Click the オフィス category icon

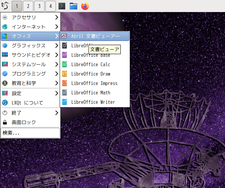click(5, 36)
